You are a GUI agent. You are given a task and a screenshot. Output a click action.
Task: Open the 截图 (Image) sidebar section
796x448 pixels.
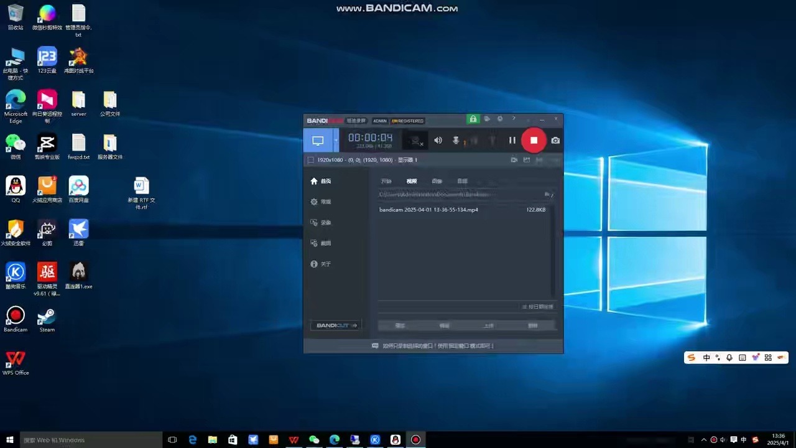[x=321, y=243]
